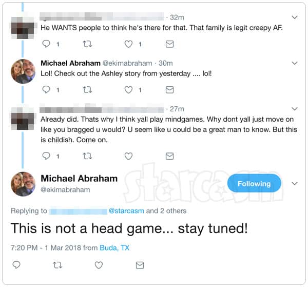Viewport: 308px width, 287px height.
Task: Message the 27m tweet via envelope icon
Action: tap(169, 156)
